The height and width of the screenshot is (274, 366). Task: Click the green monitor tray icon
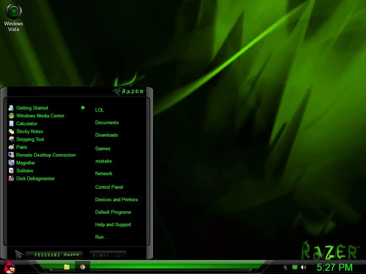pos(295,267)
